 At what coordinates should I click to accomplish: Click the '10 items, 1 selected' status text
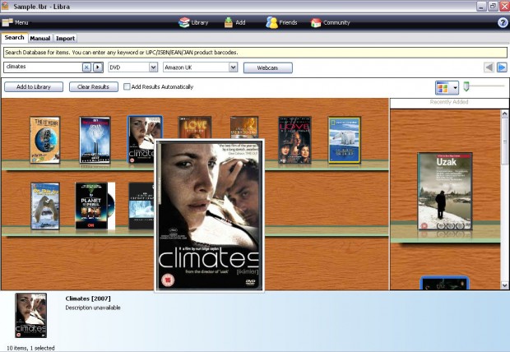pos(30,348)
